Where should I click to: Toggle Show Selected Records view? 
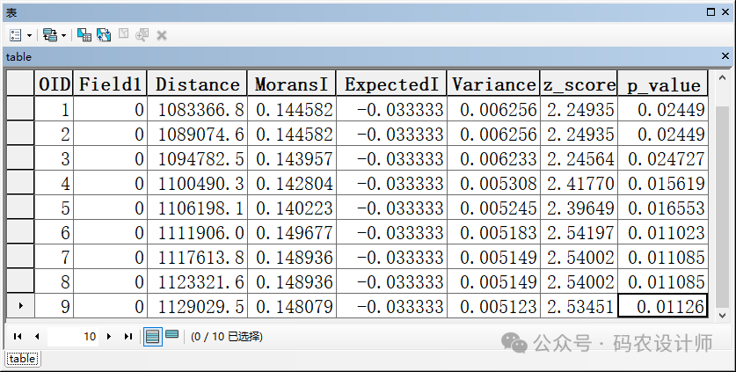[171, 336]
